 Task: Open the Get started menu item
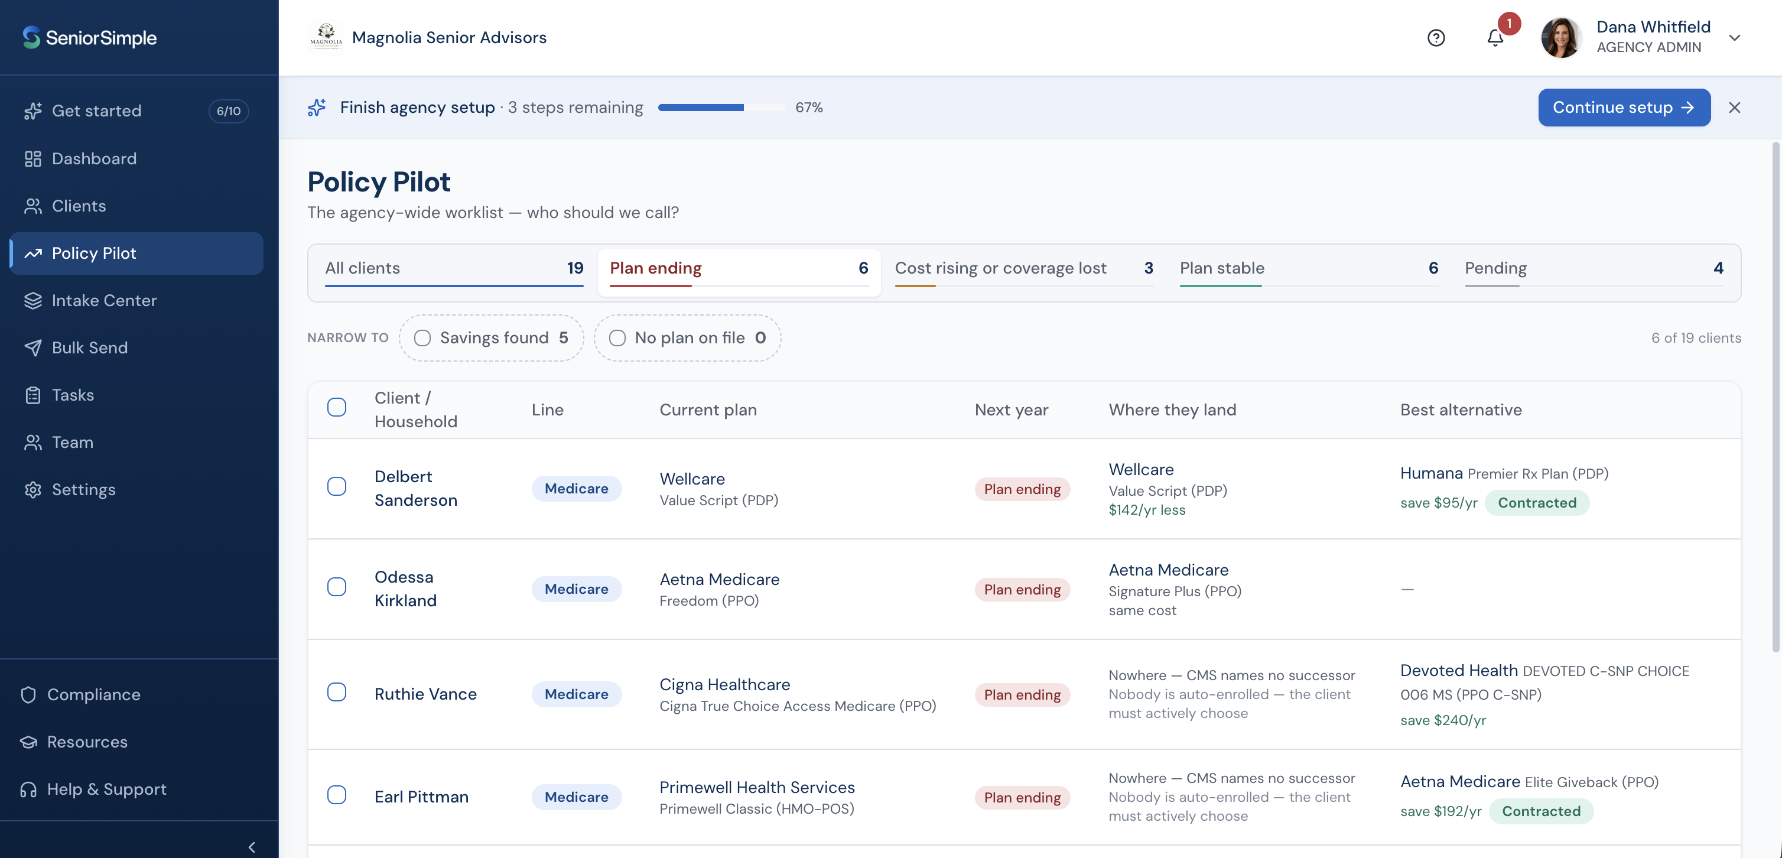(137, 110)
